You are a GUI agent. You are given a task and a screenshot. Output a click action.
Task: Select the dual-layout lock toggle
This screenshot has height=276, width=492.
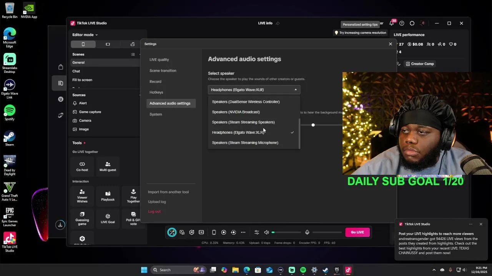pyautogui.click(x=133, y=44)
